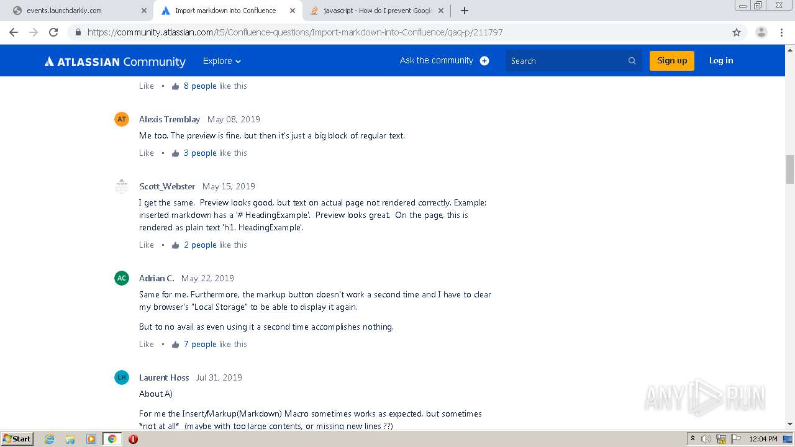
Task: View the 7 people who liked
Action: (200, 345)
